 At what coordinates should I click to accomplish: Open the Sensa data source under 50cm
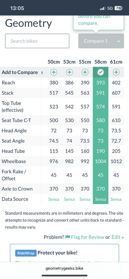tap(54, 199)
